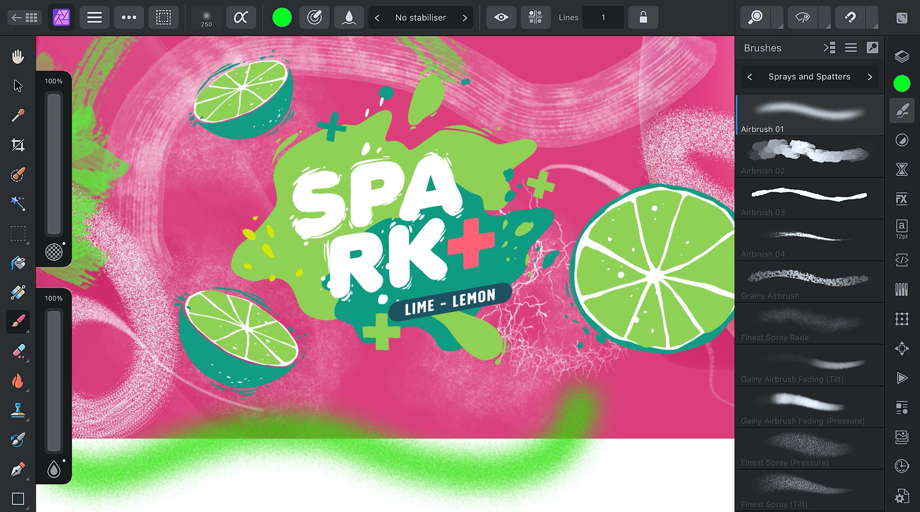This screenshot has height=512, width=920.
Task: Toggle the symmetry button in toolbar
Action: (535, 18)
